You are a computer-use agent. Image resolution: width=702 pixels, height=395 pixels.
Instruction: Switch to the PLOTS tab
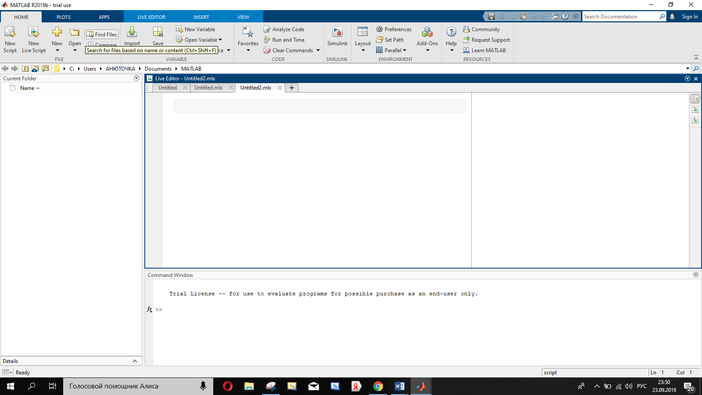point(64,17)
